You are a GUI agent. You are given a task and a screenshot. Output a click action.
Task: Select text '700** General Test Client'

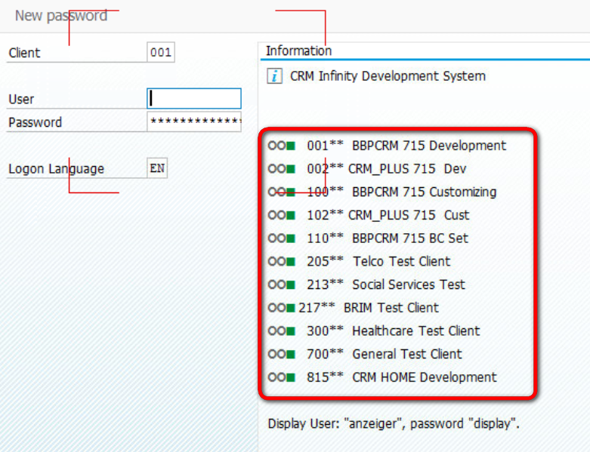pos(385,354)
